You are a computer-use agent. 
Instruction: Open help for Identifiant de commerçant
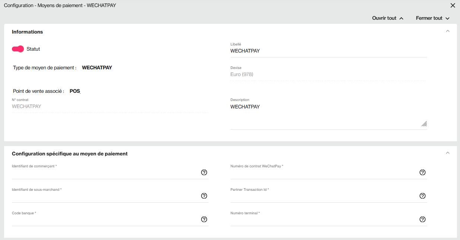pyautogui.click(x=204, y=173)
